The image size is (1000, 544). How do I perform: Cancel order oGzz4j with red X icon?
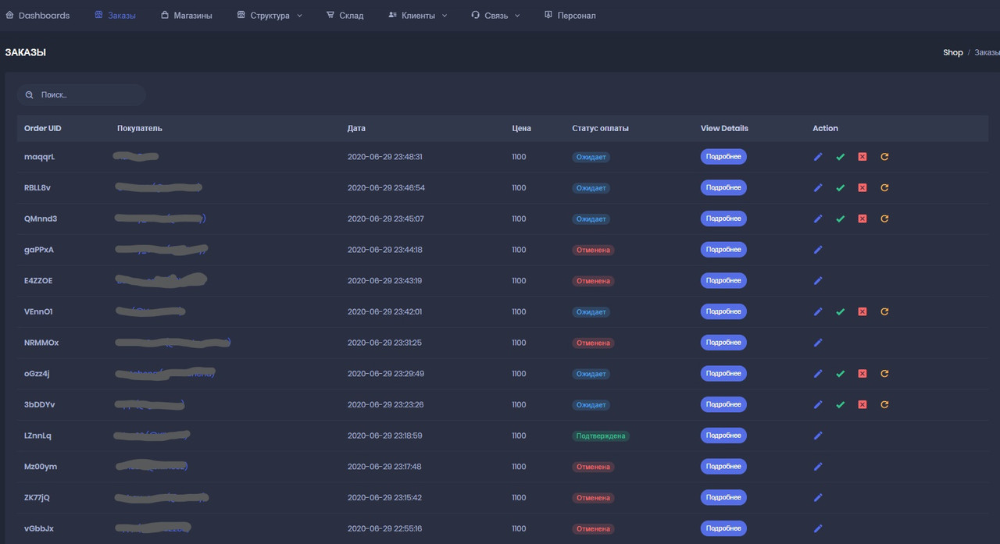pos(862,374)
